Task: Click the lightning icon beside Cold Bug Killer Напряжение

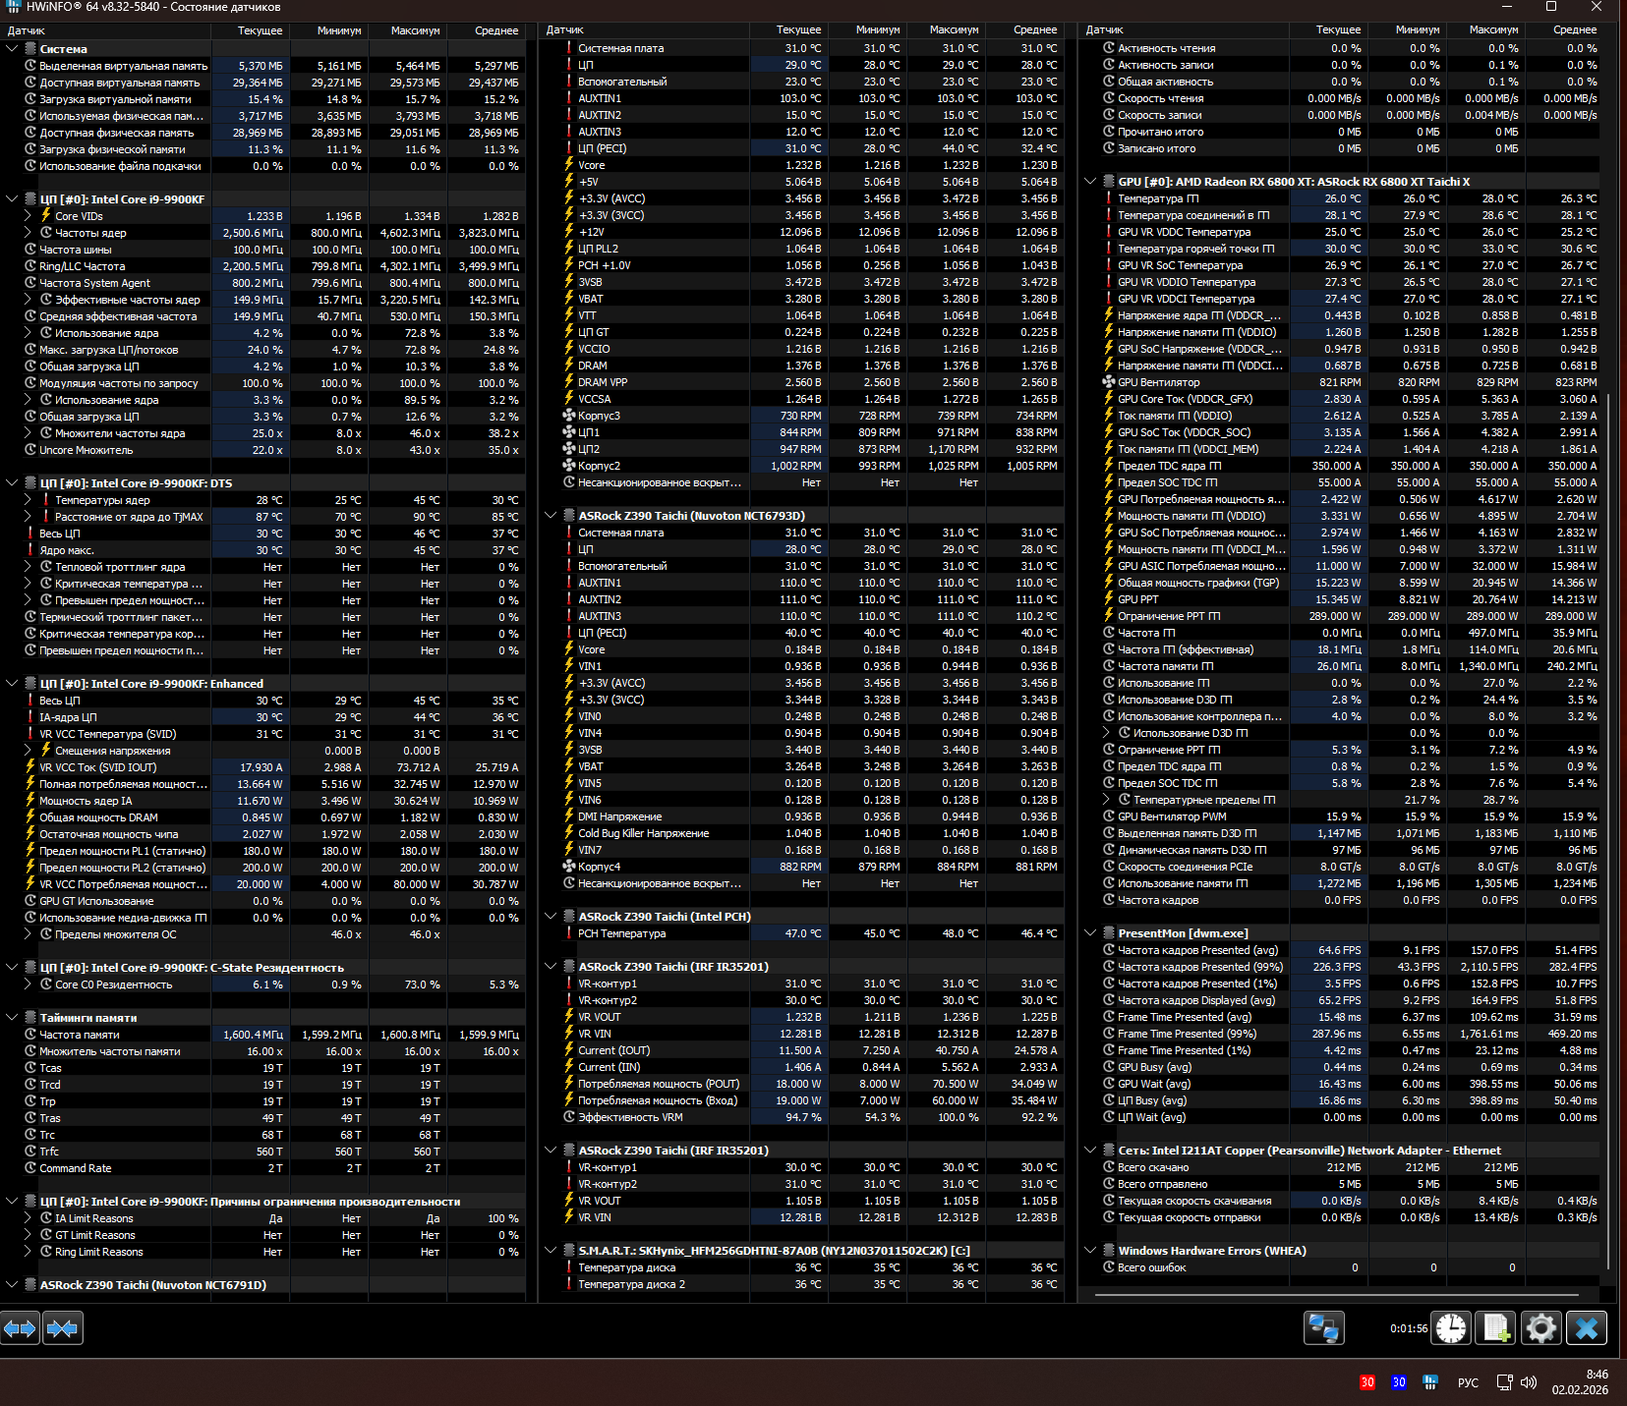Action: [x=568, y=833]
